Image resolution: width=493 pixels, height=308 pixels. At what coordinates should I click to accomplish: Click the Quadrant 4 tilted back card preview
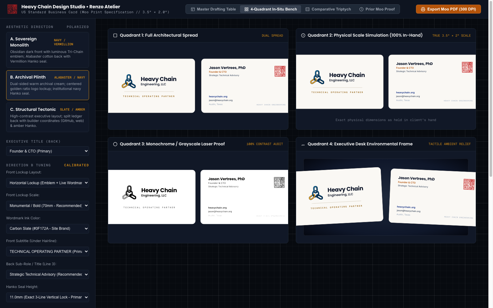pos(432,197)
